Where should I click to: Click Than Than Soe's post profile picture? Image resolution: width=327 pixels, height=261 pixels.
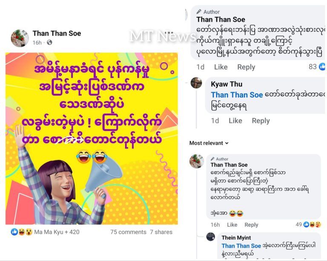(20, 38)
